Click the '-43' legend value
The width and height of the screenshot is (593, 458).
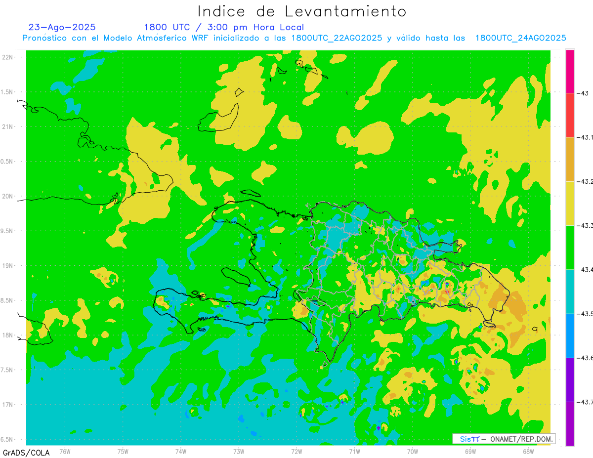pos(582,93)
